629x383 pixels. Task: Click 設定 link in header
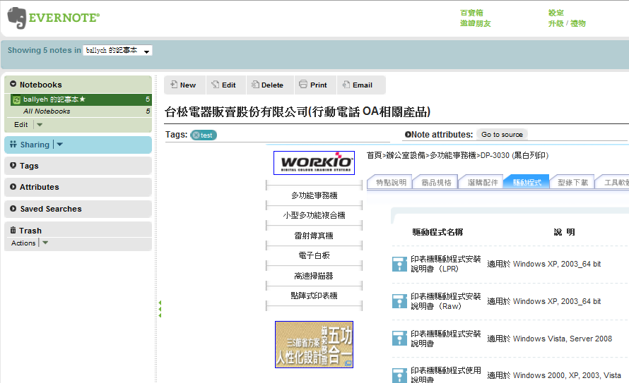(x=556, y=13)
